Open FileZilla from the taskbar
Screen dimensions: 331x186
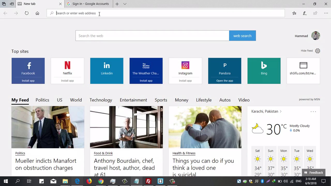click(148, 181)
